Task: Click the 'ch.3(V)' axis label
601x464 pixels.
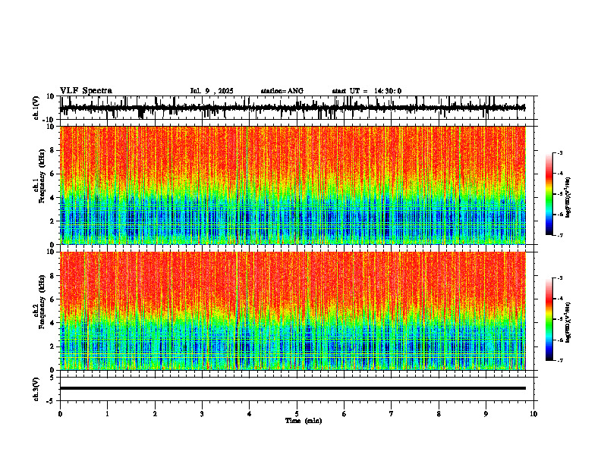Action: (36, 389)
